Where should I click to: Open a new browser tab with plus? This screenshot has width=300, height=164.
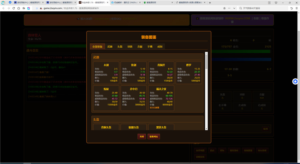pos(210,2)
